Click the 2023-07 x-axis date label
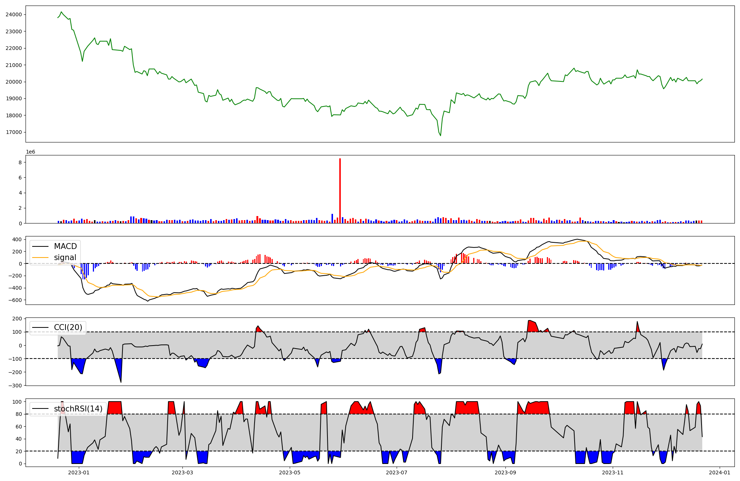Screen dimensions: 740x481 [x=397, y=472]
